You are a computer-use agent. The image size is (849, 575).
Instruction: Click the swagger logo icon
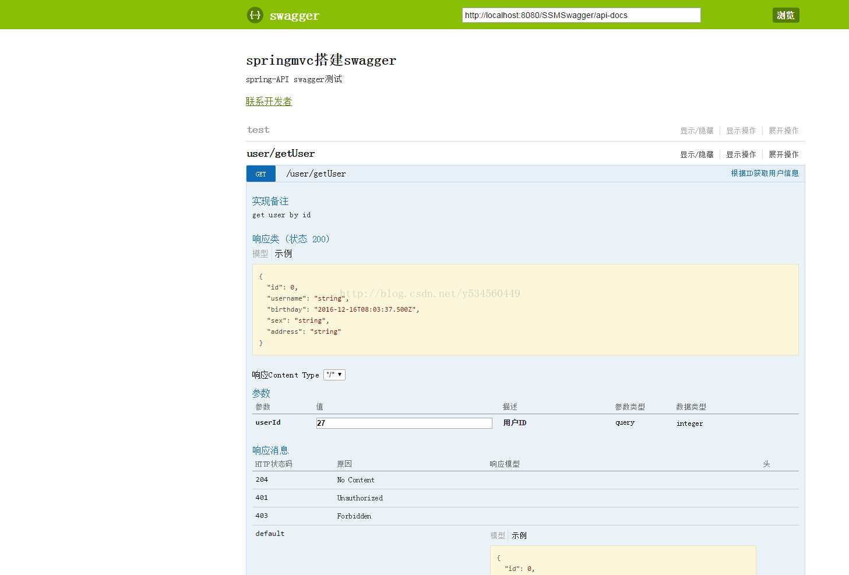click(255, 15)
